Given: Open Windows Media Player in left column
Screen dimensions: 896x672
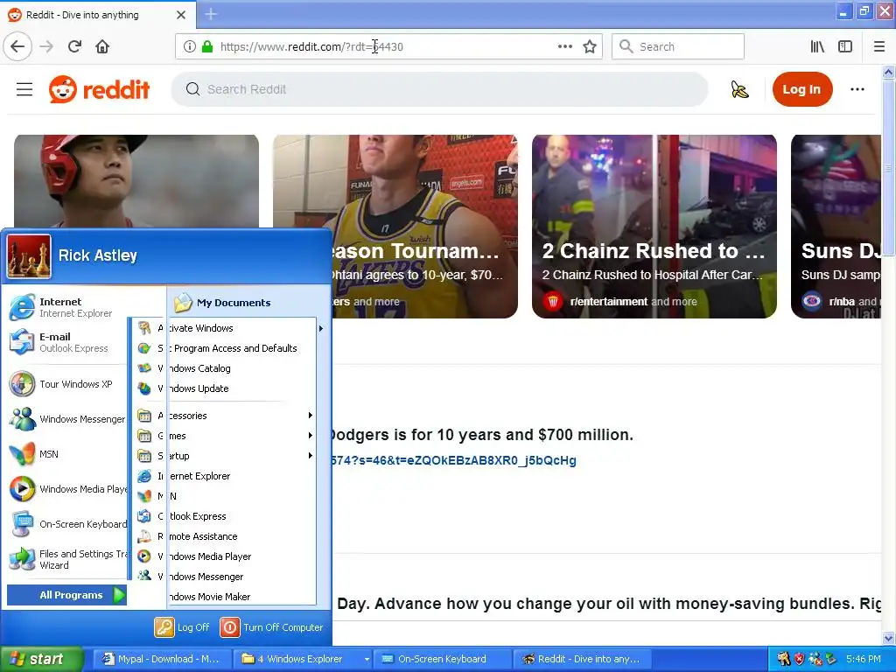Looking at the screenshot, I should coord(66,489).
